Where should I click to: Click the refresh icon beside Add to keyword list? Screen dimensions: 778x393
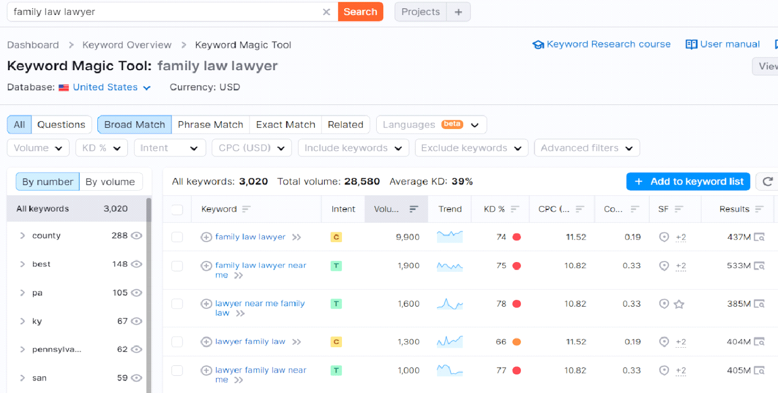768,181
